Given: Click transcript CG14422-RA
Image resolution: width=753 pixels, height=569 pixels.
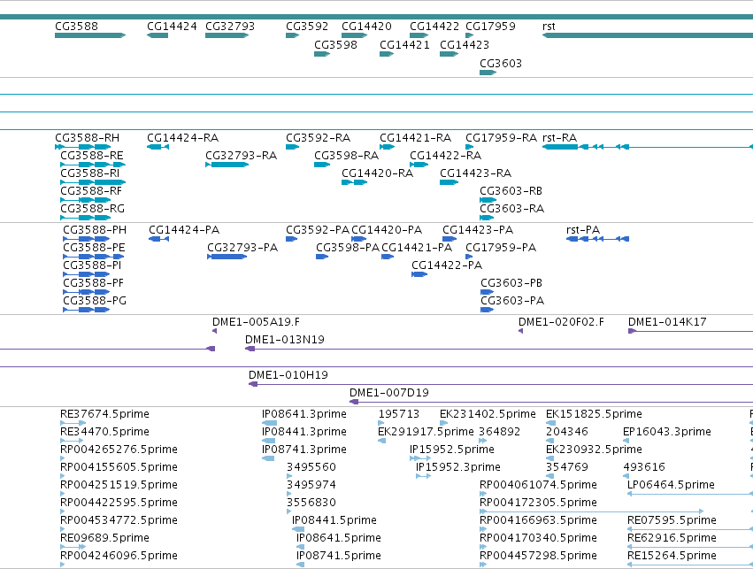Looking at the screenshot, I should [419, 165].
